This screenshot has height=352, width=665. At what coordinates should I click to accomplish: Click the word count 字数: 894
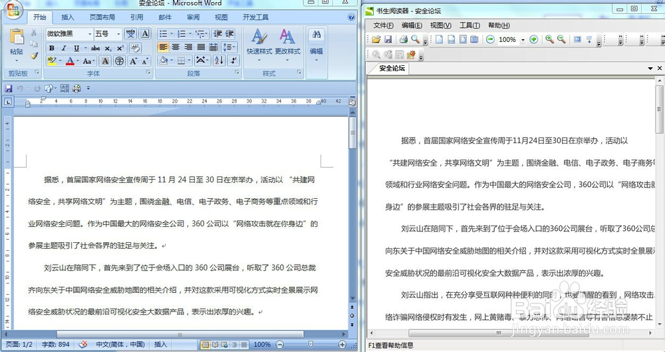[56, 345]
